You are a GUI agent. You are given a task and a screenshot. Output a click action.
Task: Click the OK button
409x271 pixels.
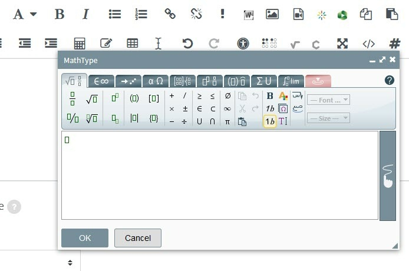85,238
